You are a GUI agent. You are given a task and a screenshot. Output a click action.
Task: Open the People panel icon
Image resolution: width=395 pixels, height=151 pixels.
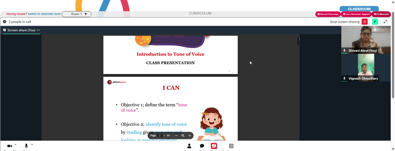pyautogui.click(x=189, y=146)
